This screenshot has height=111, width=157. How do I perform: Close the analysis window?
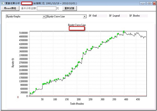tap(155, 3)
